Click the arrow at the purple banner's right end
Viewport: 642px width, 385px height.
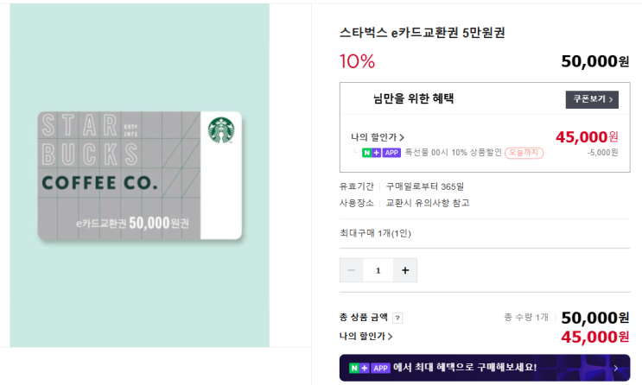tap(615, 368)
